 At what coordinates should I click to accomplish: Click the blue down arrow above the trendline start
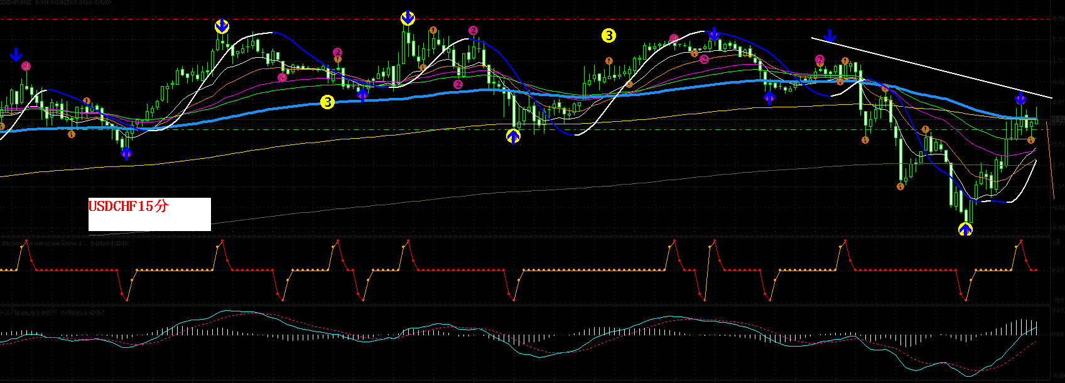coord(830,36)
